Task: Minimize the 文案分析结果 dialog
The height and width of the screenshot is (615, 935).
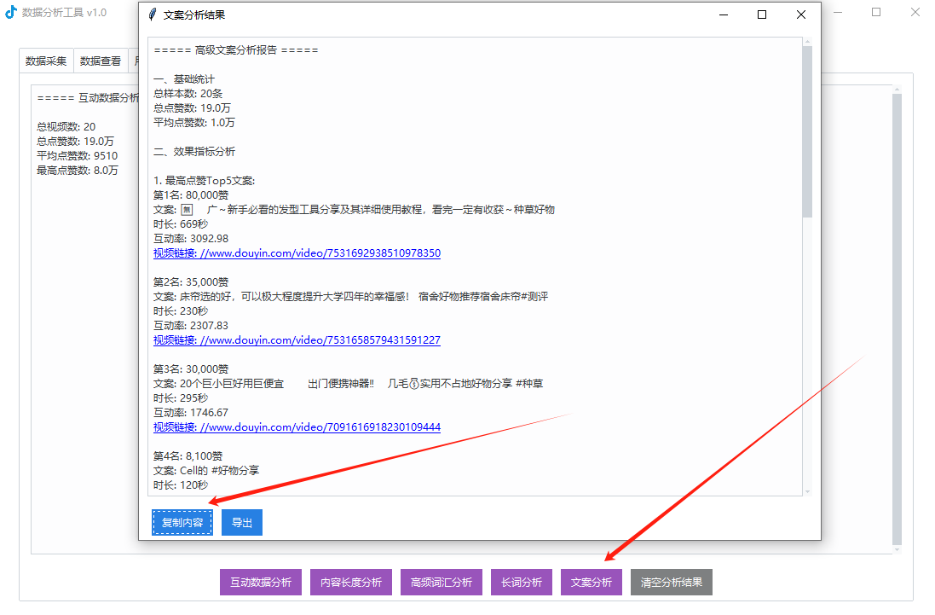Action: [723, 15]
